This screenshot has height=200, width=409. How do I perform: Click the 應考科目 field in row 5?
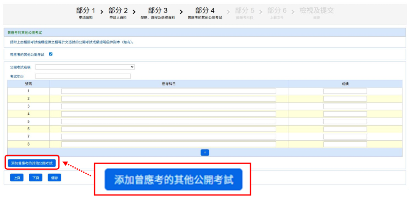[169, 121]
